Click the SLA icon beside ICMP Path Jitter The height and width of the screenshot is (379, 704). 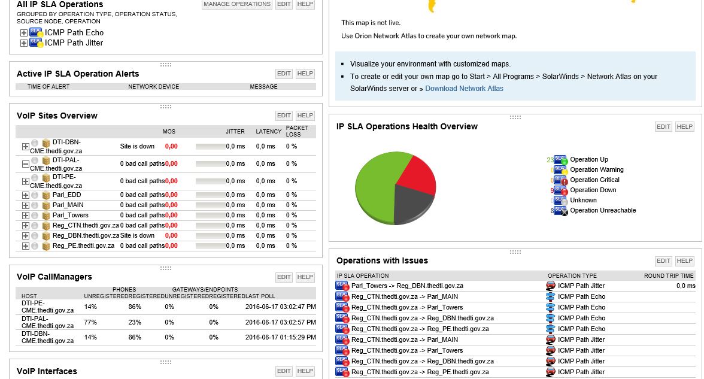pyautogui.click(x=36, y=43)
